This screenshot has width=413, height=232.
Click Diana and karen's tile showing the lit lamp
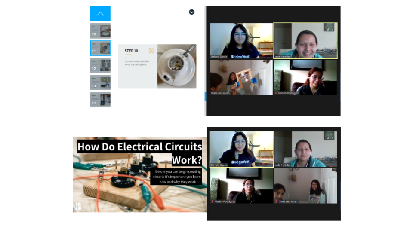coord(241,77)
